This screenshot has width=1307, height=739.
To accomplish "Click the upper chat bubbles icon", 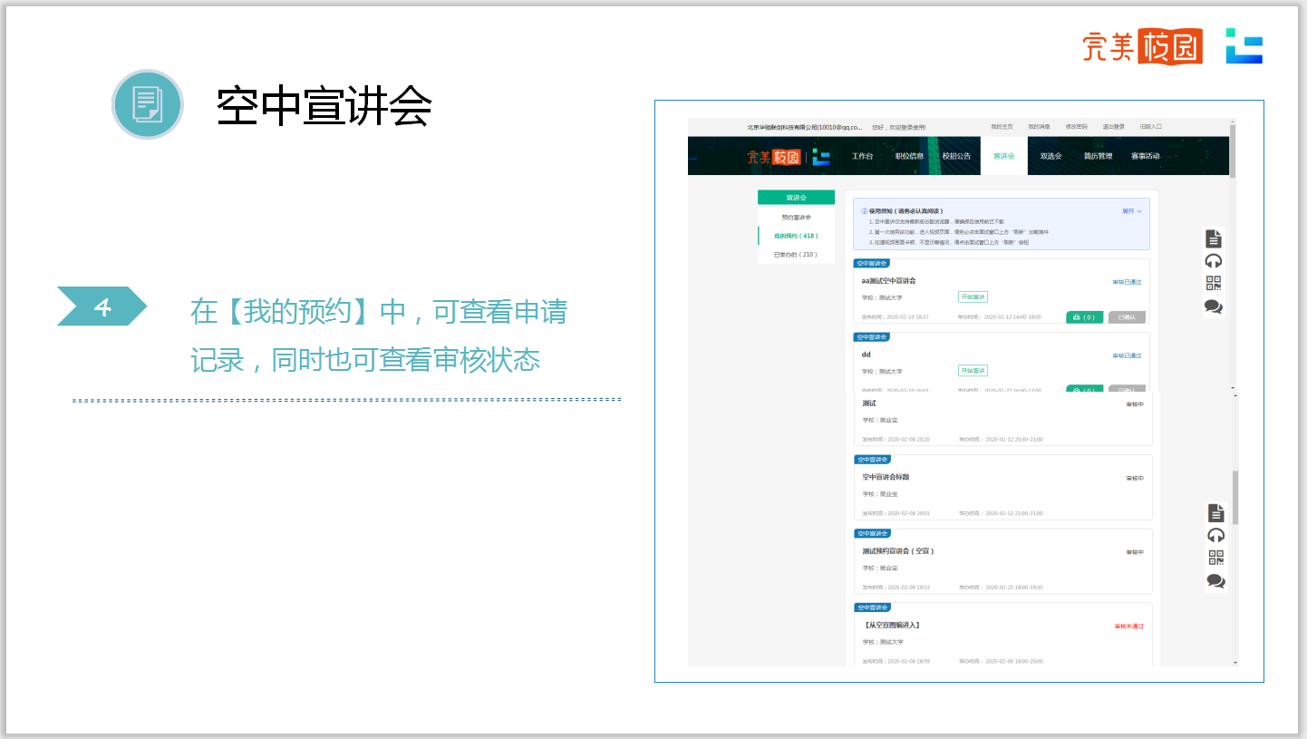I will pyautogui.click(x=1214, y=306).
